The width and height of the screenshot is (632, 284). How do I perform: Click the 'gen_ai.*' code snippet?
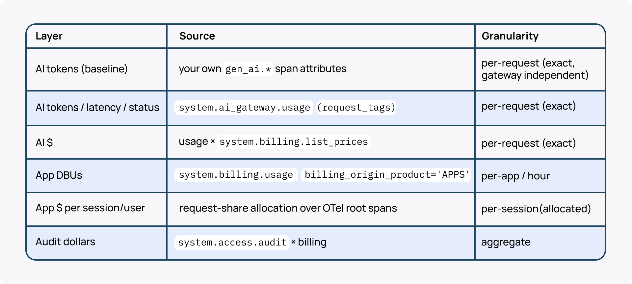point(248,69)
